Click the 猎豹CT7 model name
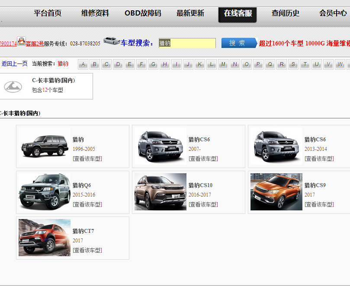This screenshot has height=286, width=350. click(83, 231)
